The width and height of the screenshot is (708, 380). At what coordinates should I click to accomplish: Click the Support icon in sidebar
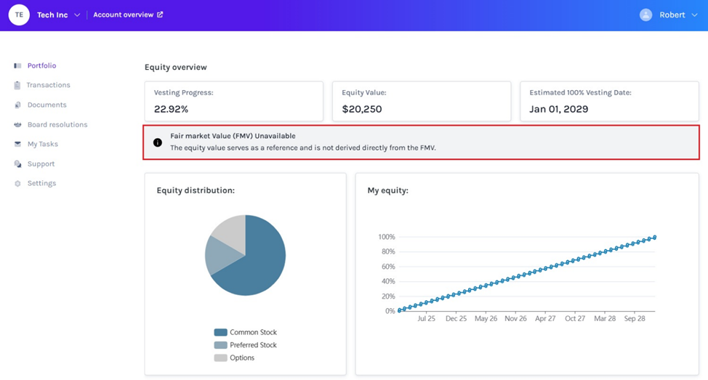17,163
